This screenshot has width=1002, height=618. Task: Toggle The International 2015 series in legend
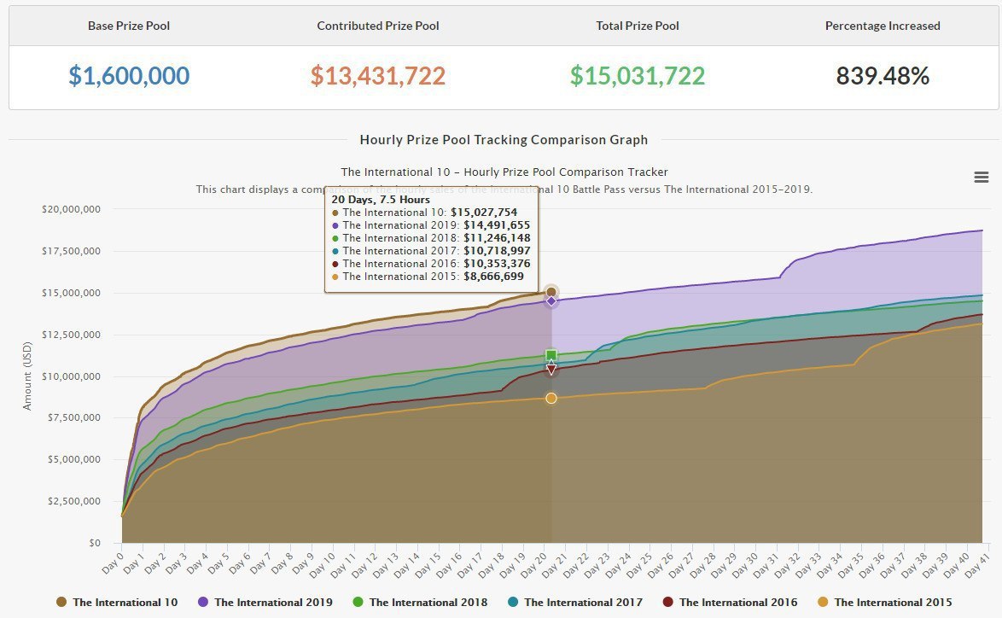tap(885, 602)
